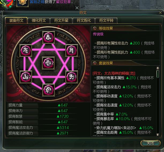Open the 符文炼化 tab
Viewport: 164px width, 152px height.
(x=84, y=21)
